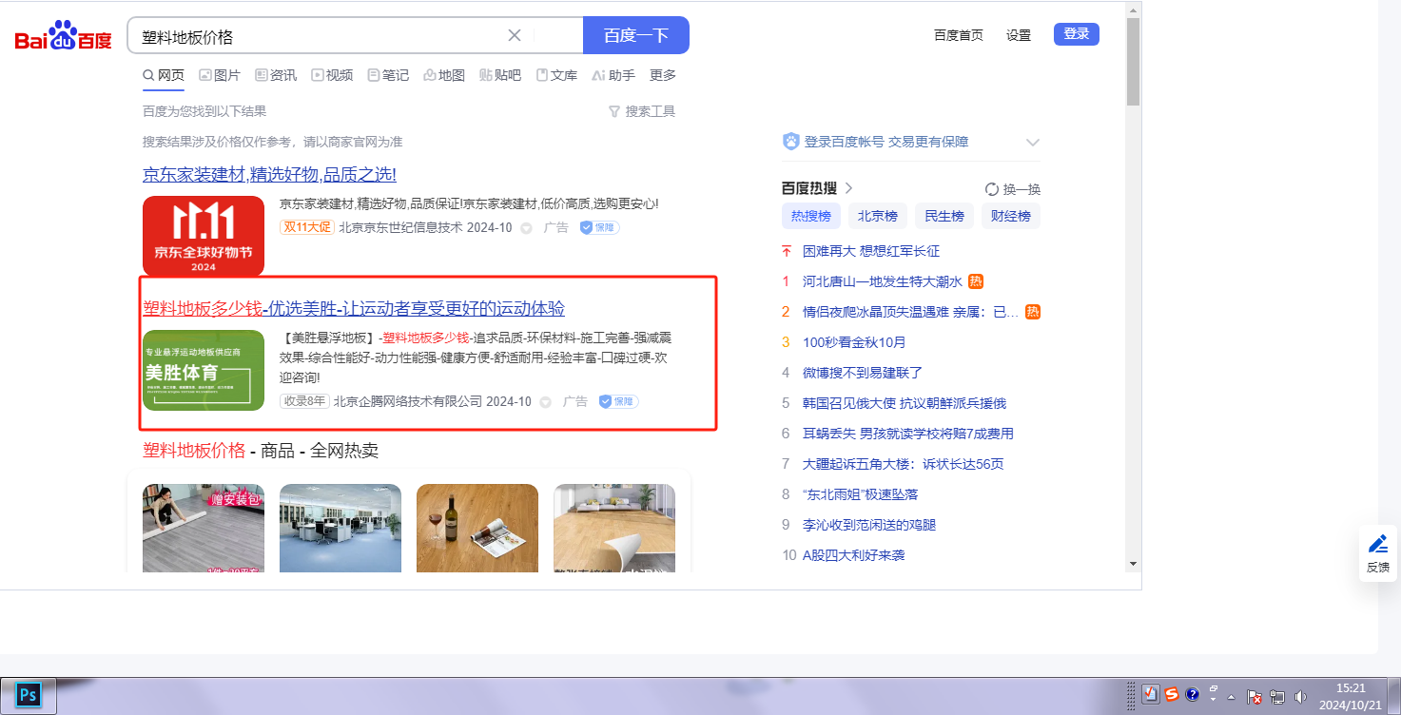Open hot search 李沁收到范闲送的鸡腿
The width and height of the screenshot is (1401, 715).
[x=869, y=525]
